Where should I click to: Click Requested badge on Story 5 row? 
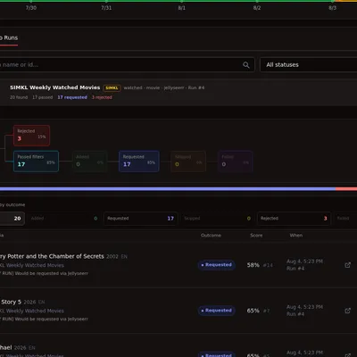pyautogui.click(x=217, y=311)
